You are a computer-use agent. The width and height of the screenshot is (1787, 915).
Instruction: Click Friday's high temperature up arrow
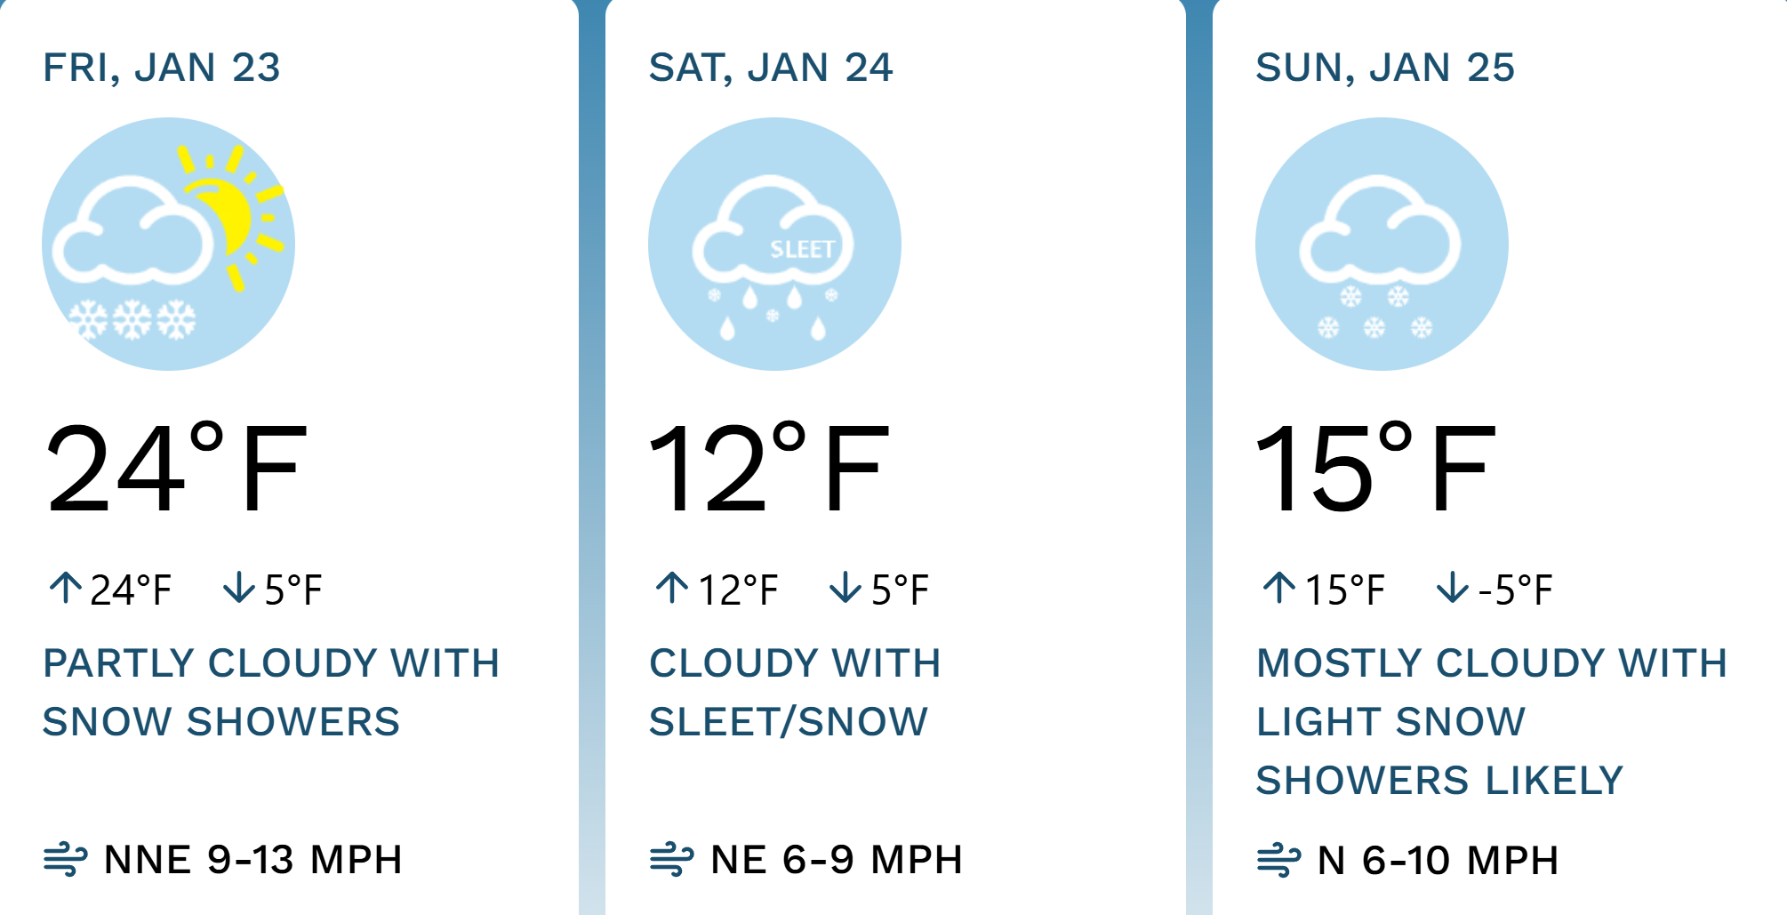(66, 588)
